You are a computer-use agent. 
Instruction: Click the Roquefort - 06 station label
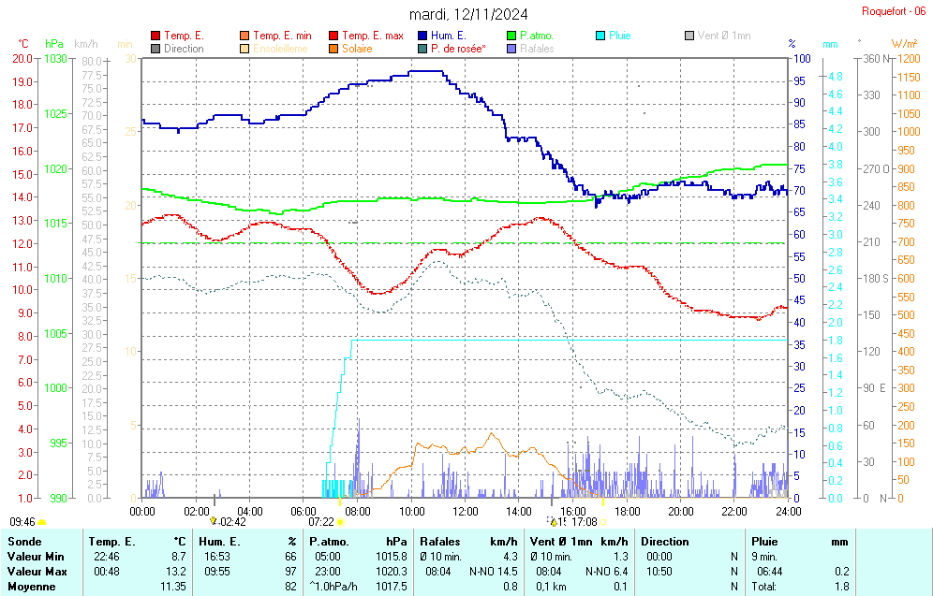coord(894,11)
